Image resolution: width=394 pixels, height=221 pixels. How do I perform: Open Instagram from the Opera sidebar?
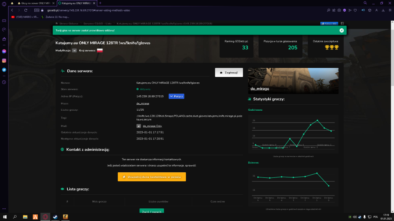tap(4, 60)
